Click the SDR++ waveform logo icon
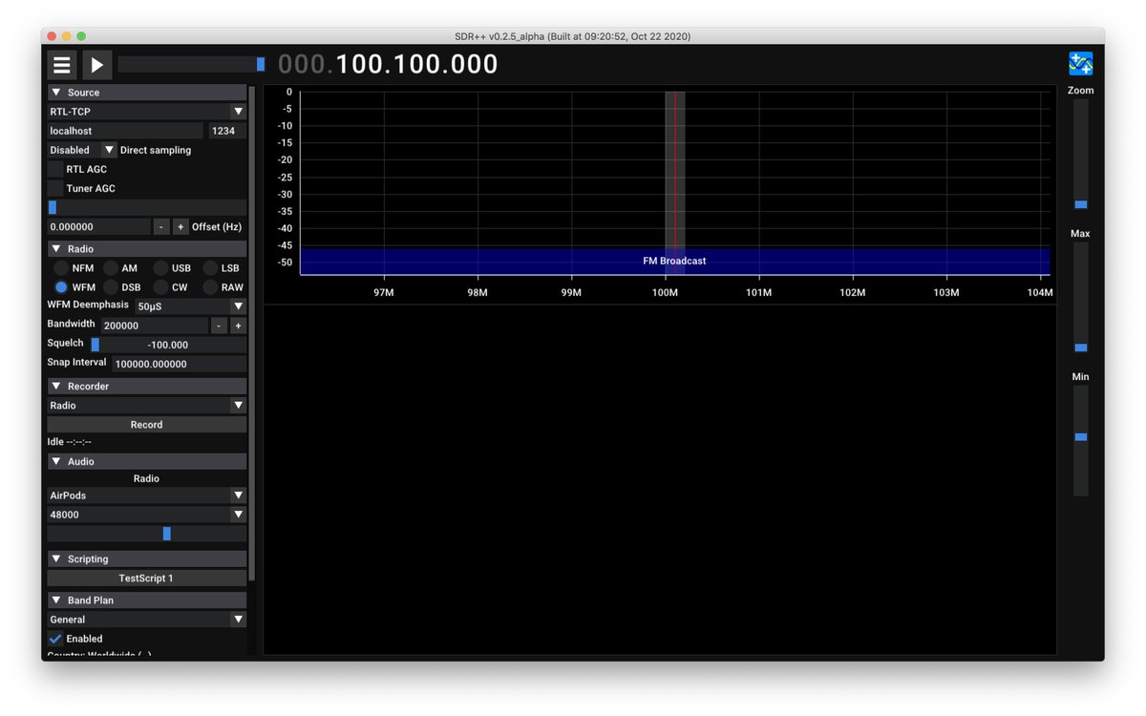 point(1080,61)
